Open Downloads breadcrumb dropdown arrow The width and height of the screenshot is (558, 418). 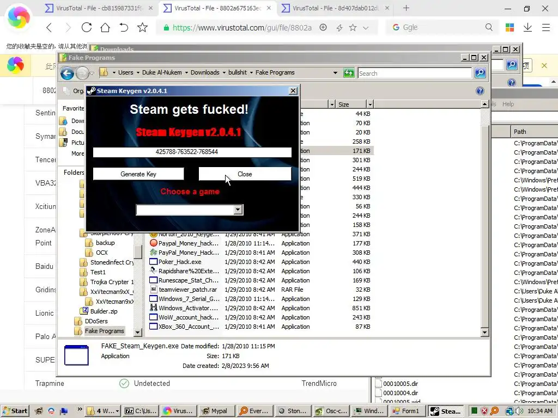coord(224,72)
